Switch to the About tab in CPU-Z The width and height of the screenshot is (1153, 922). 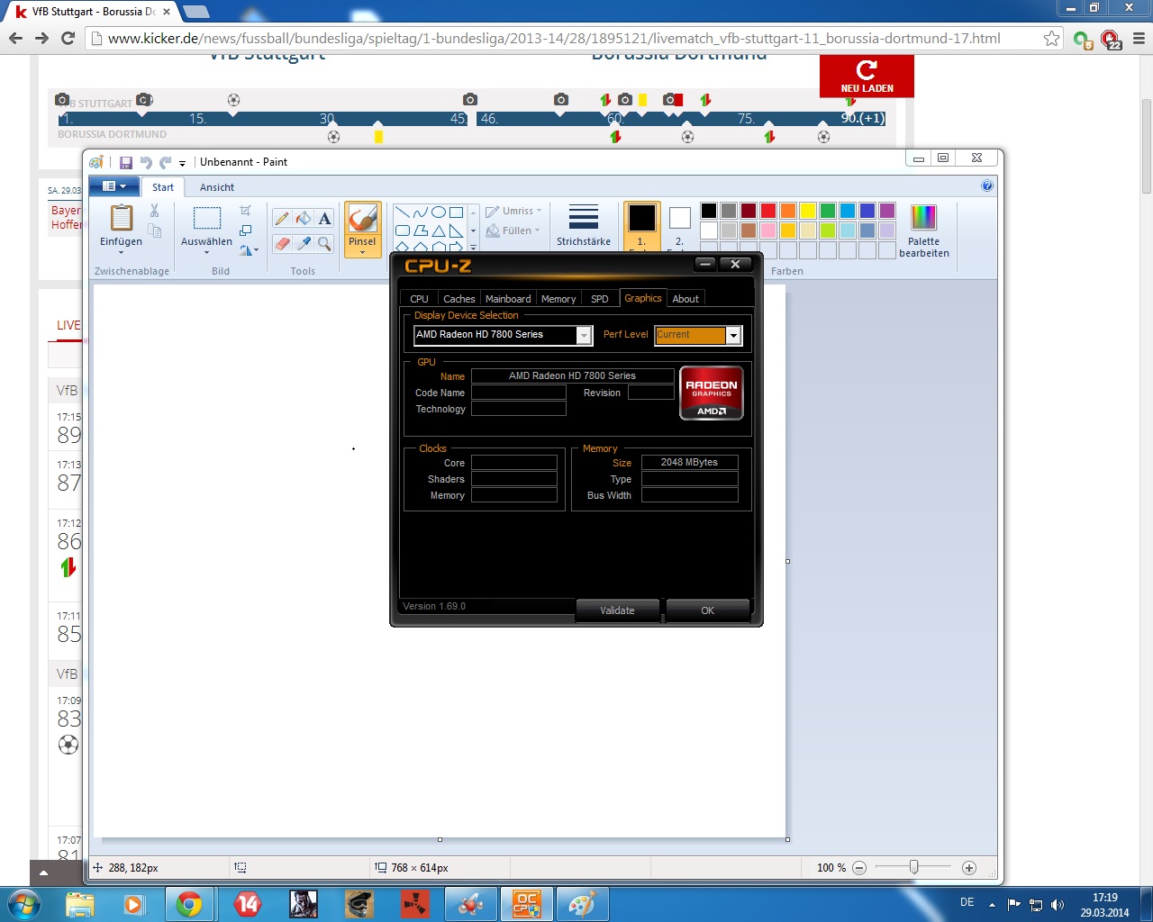[685, 299]
